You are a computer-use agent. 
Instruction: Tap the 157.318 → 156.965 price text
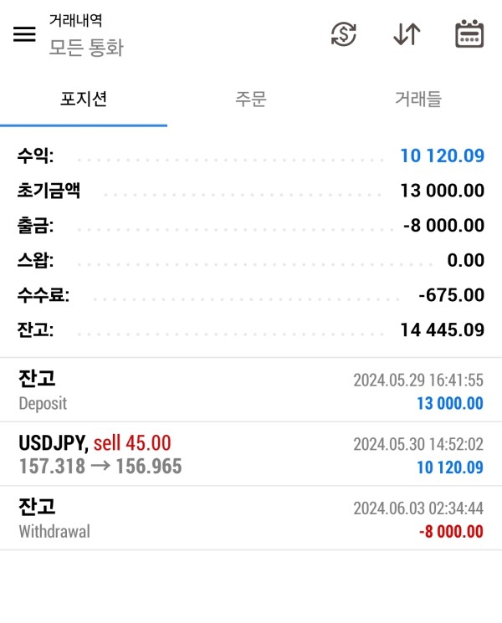click(x=100, y=467)
